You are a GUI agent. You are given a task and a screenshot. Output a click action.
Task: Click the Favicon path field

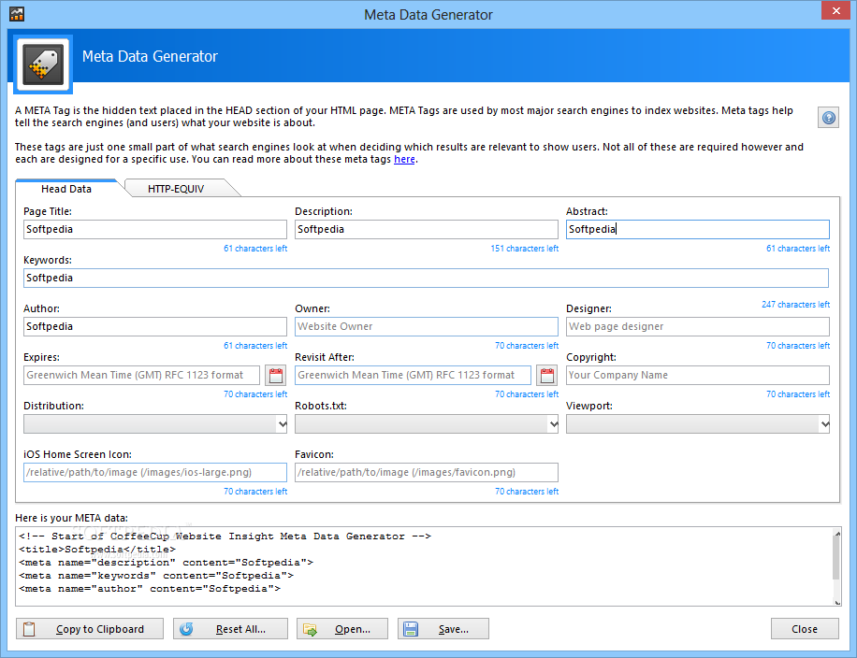click(427, 472)
